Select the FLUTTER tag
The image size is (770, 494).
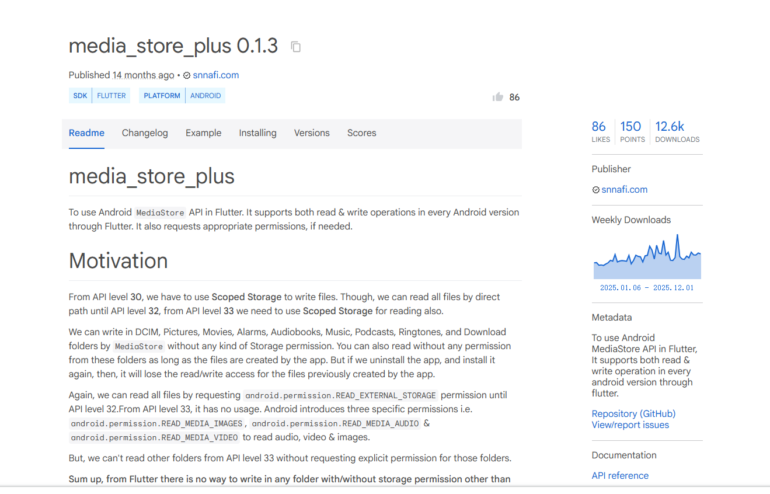point(112,96)
